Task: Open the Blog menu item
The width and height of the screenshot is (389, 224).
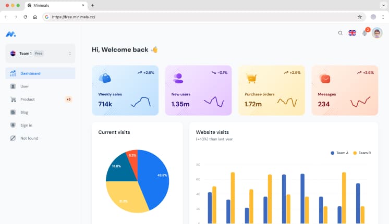Action: click(x=41, y=112)
